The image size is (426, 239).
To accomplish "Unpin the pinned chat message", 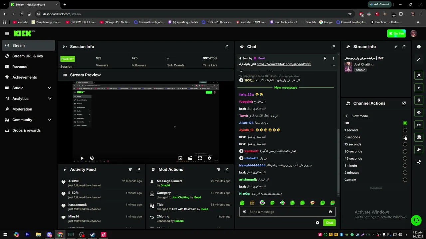I will (x=325, y=58).
